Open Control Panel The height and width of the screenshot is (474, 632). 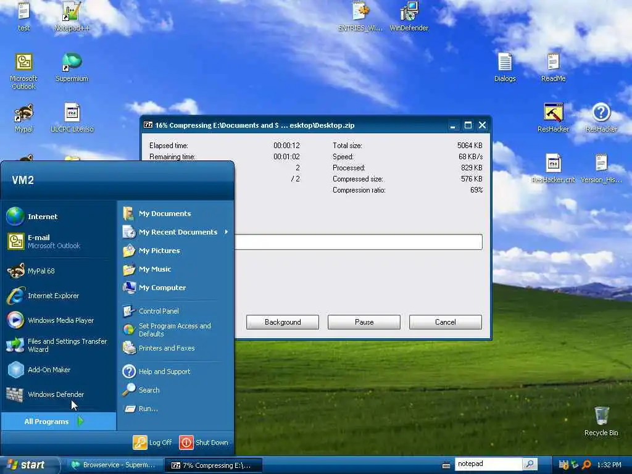coord(175,311)
